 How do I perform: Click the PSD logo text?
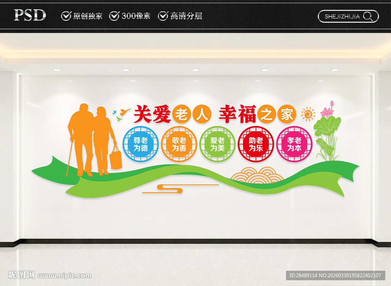(30, 15)
